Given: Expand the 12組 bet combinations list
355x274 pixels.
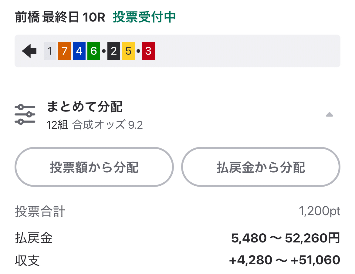Looking at the screenshot, I should coord(56,124).
